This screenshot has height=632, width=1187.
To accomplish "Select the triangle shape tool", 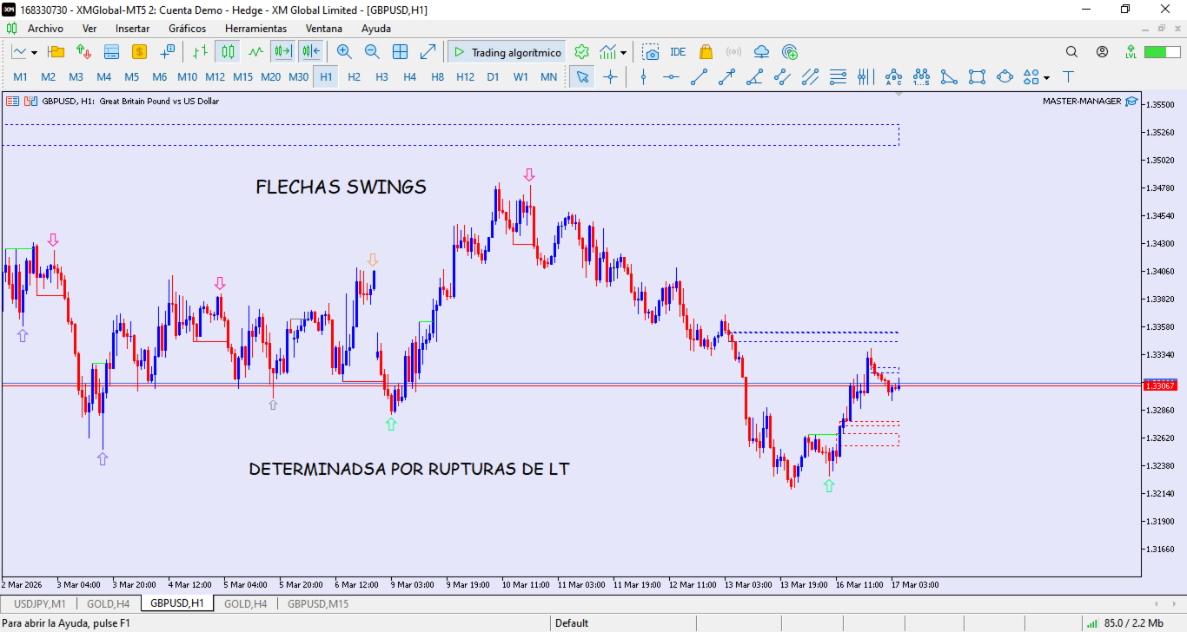I will 949,77.
